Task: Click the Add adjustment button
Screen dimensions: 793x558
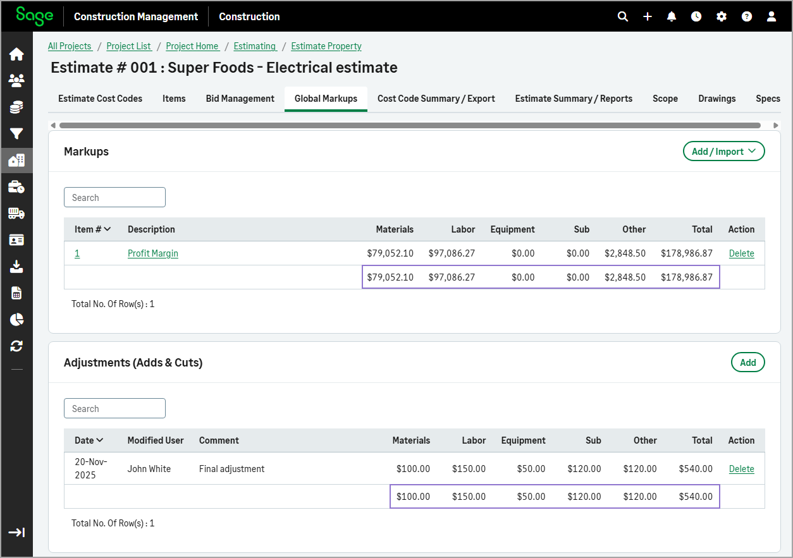Action: tap(747, 363)
